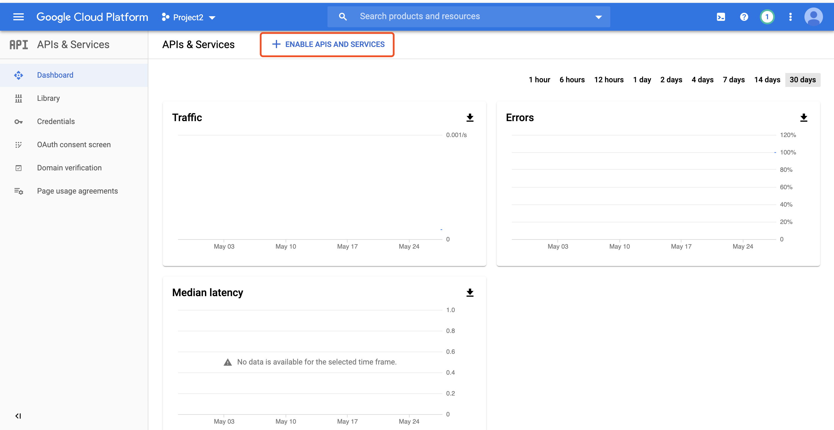Navigate to OAuth consent screen

tap(74, 144)
